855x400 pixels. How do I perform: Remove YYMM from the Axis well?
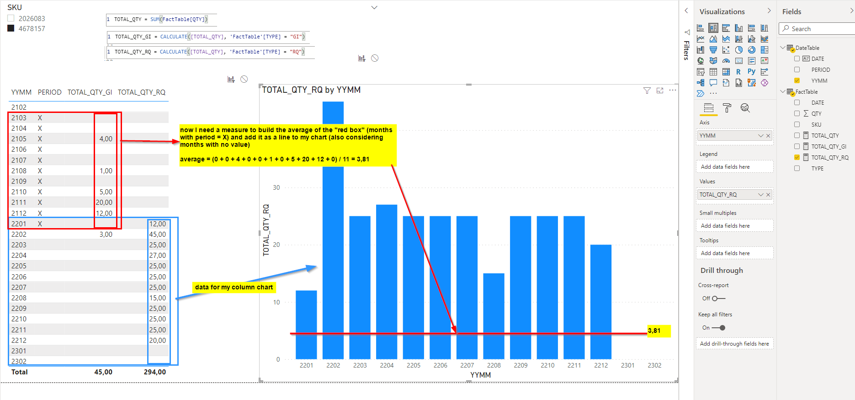[768, 136]
